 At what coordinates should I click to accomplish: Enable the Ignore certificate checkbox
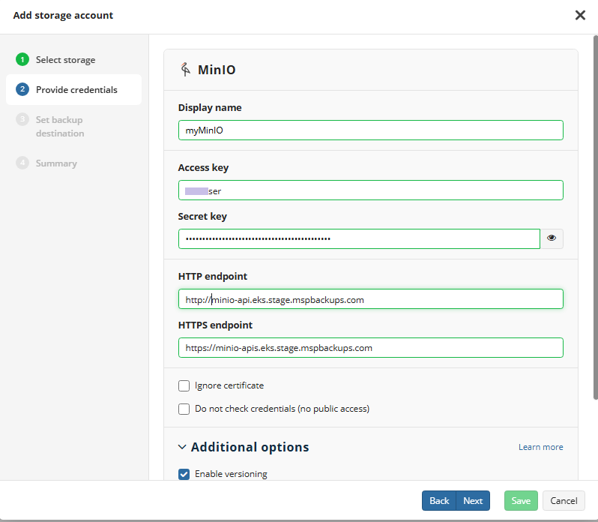[184, 385]
